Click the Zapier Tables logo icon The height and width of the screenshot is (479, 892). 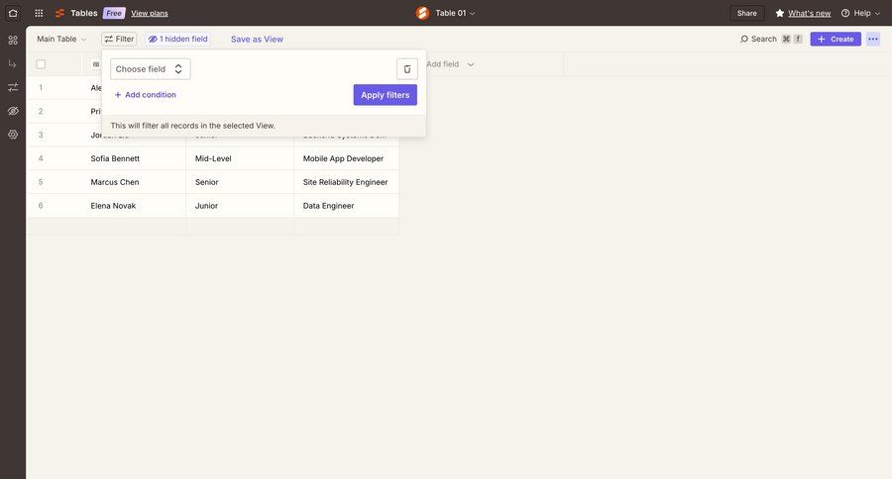[x=59, y=13]
